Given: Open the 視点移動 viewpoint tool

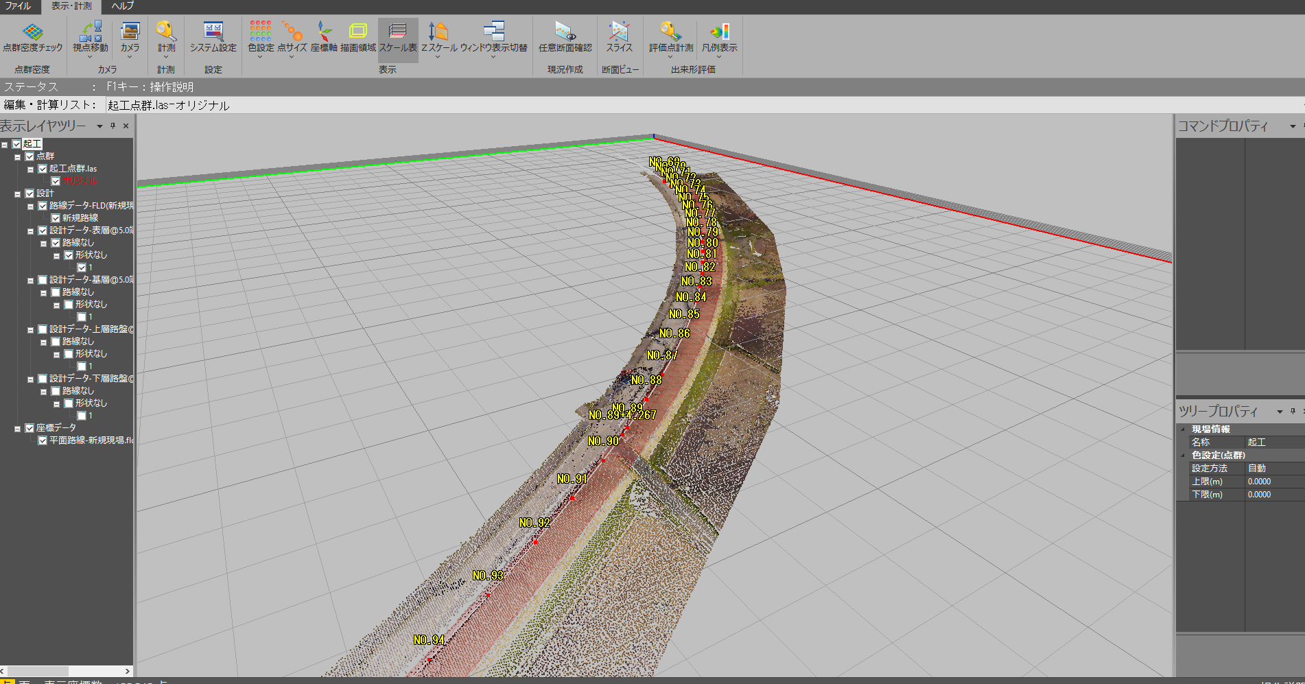Looking at the screenshot, I should (91, 38).
